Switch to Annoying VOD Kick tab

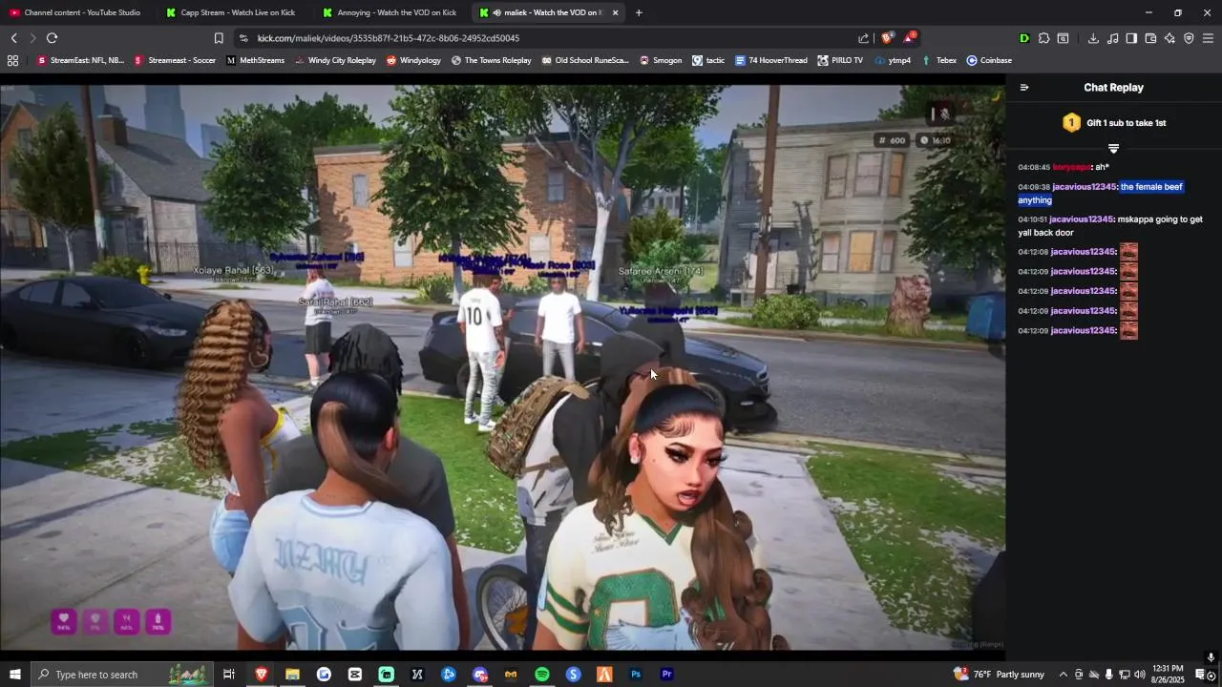(x=391, y=12)
